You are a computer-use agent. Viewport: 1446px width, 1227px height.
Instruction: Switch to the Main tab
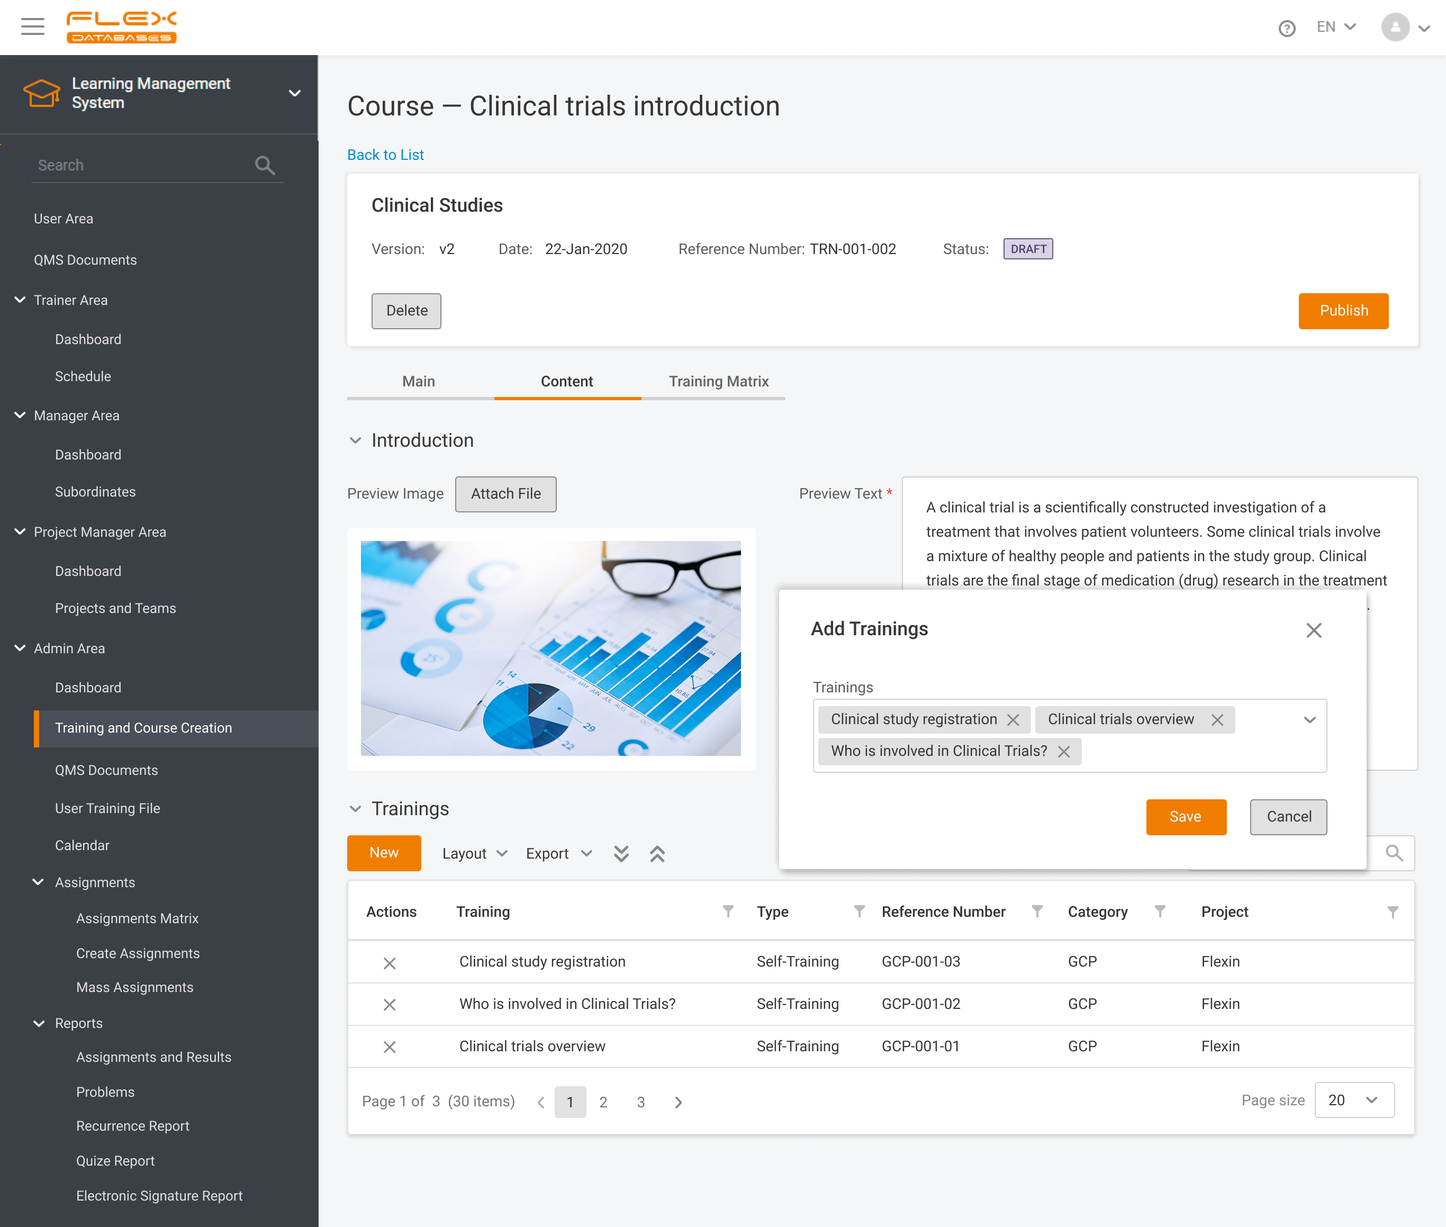coord(418,381)
